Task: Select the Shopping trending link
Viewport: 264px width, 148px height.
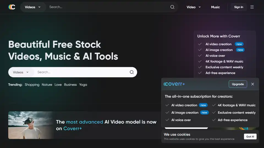Action: pos(32,85)
